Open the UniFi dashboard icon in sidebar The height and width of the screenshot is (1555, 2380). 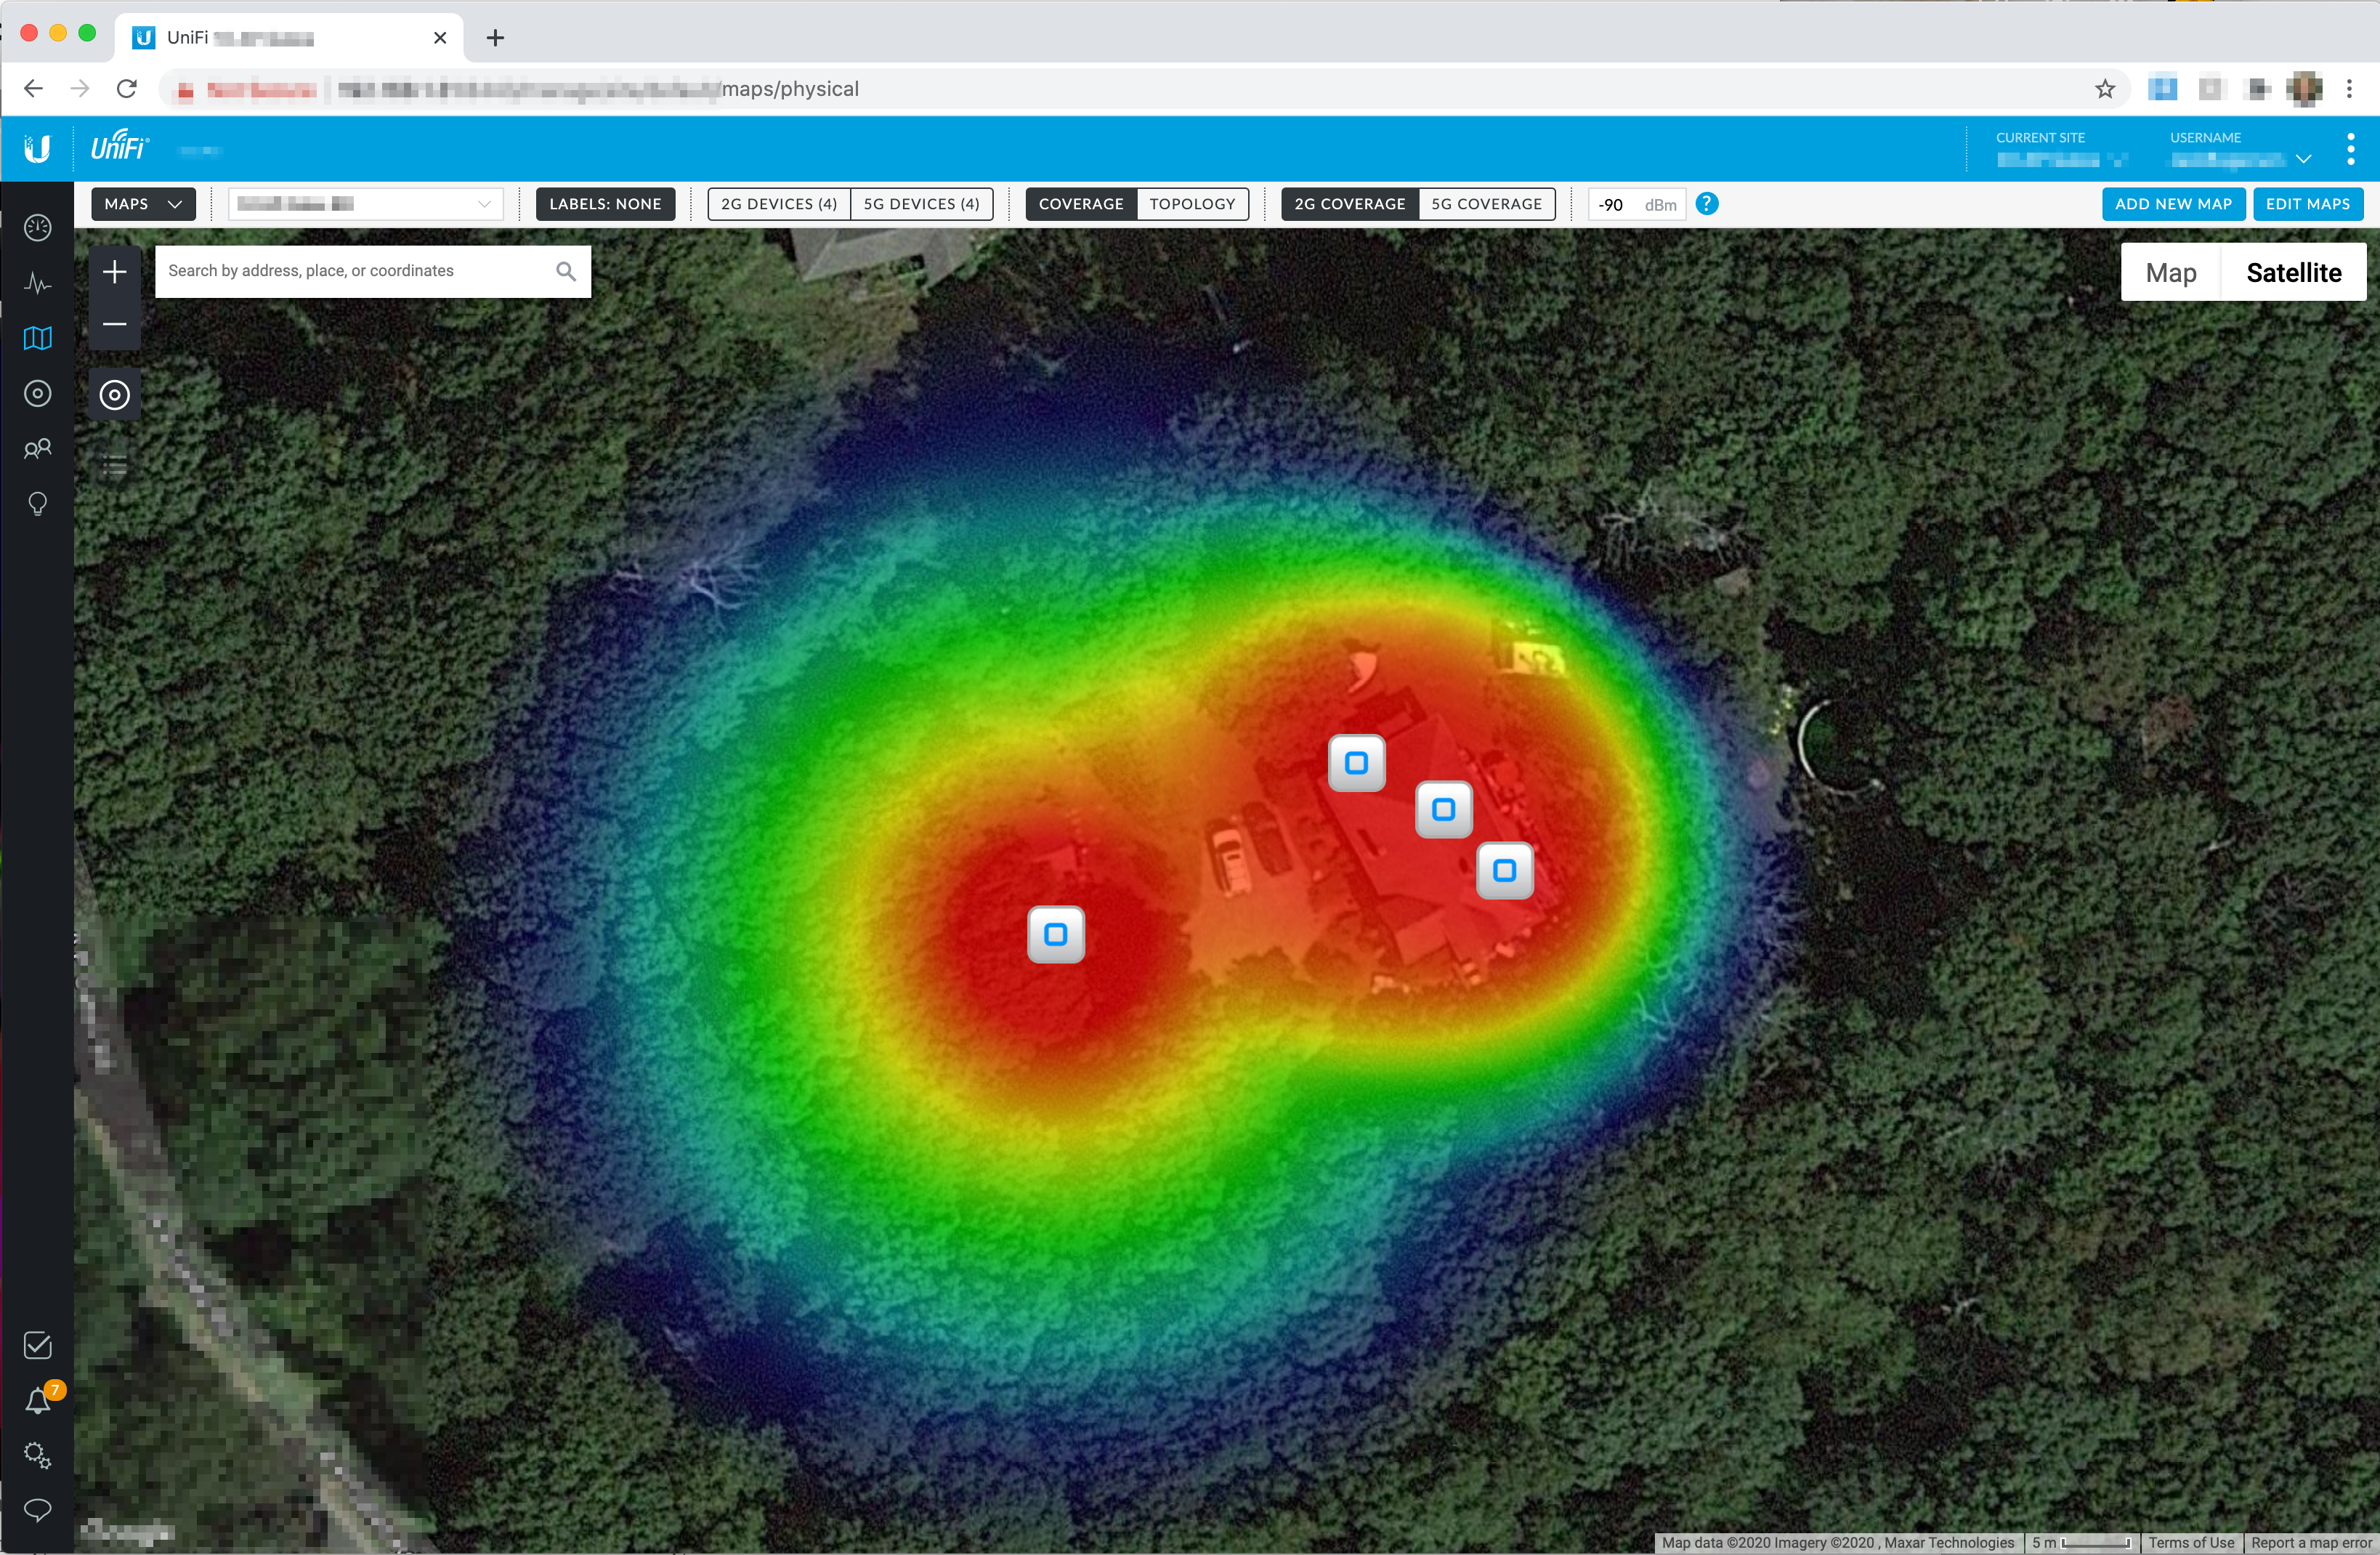coord(37,228)
